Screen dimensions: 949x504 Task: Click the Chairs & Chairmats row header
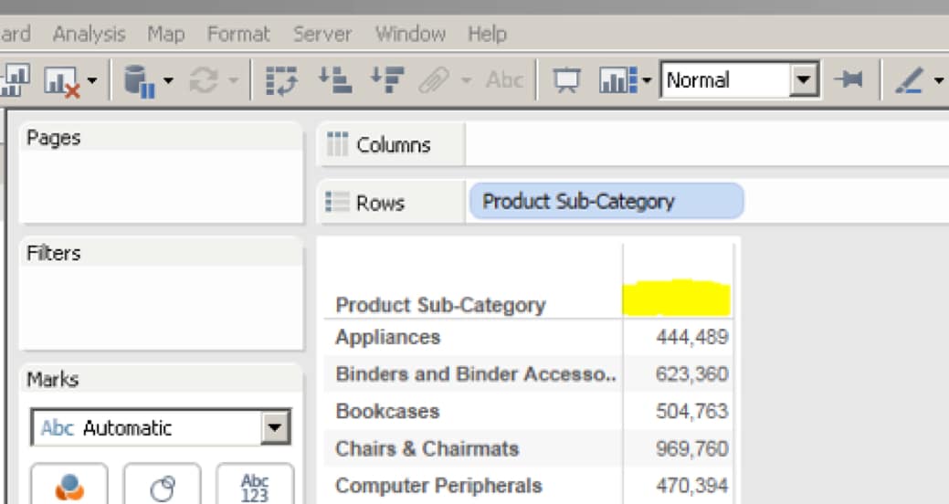coord(427,448)
